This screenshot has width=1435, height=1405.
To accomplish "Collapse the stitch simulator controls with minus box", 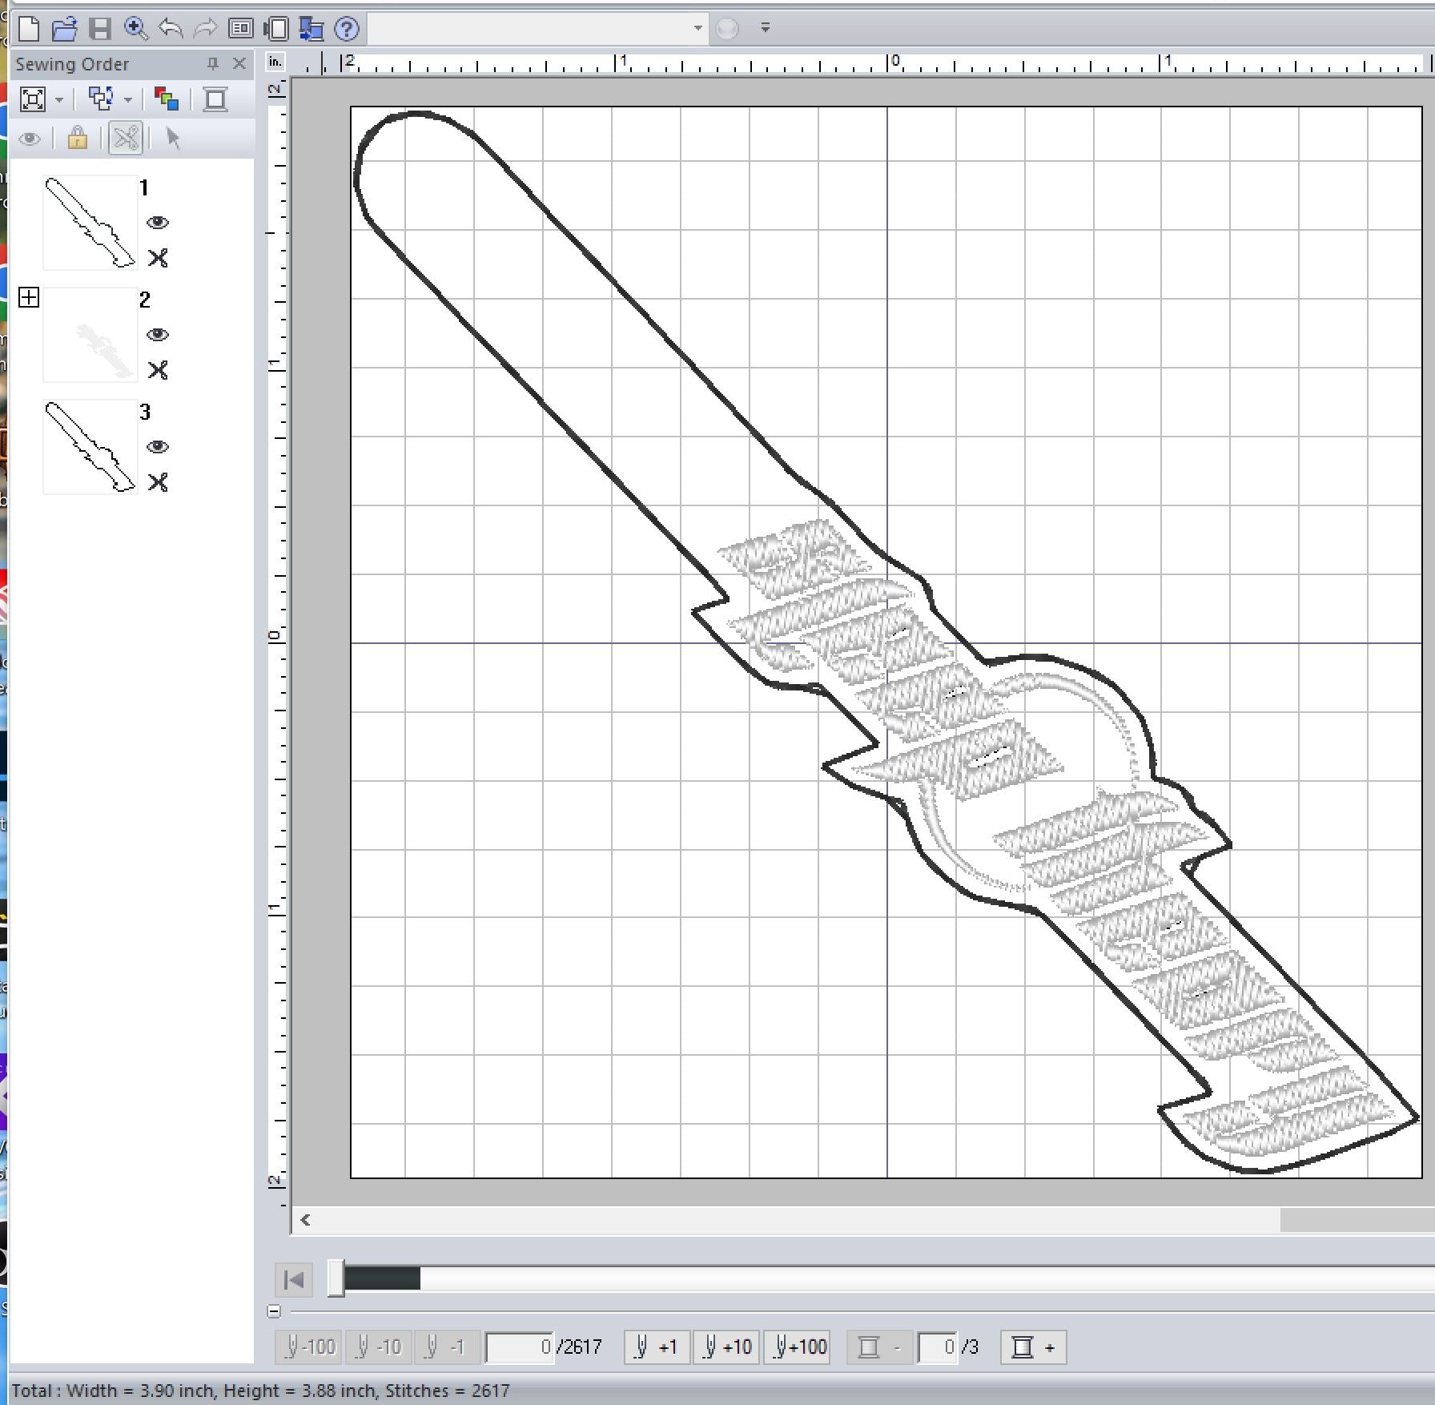I will point(274,1311).
